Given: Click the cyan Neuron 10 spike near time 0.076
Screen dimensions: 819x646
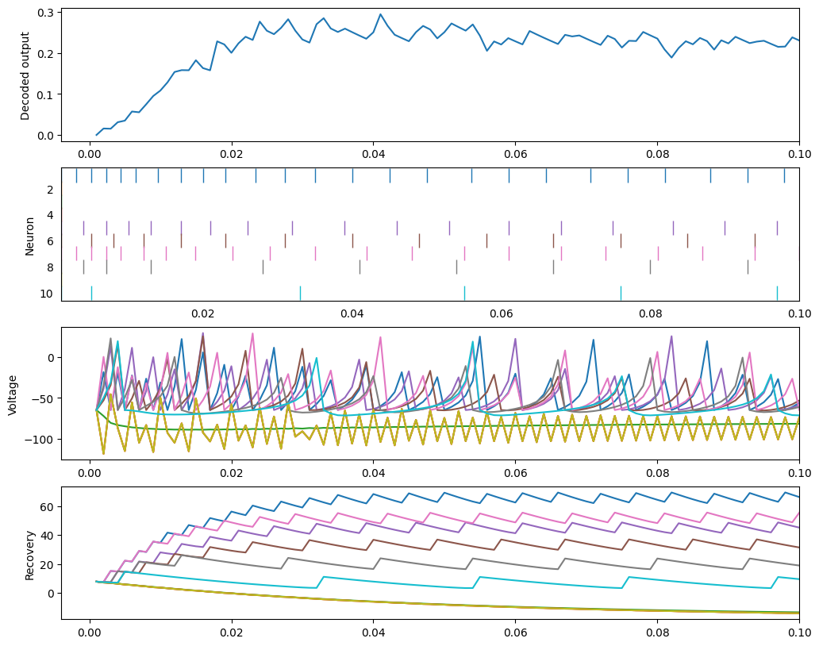Looking at the screenshot, I should [621, 293].
